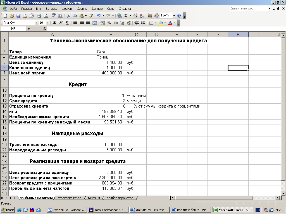Copy the selected cells
The height and width of the screenshot is (214, 286).
pos(75,16)
